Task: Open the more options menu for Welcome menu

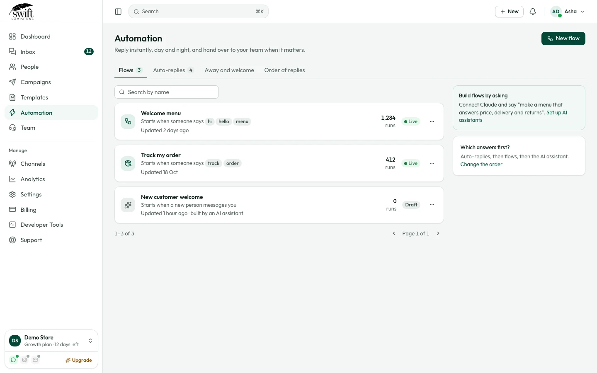Action: click(x=432, y=121)
